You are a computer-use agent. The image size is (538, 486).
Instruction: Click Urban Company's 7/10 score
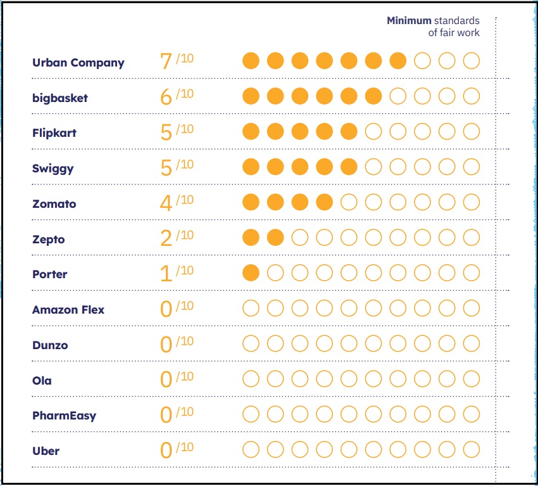177,61
